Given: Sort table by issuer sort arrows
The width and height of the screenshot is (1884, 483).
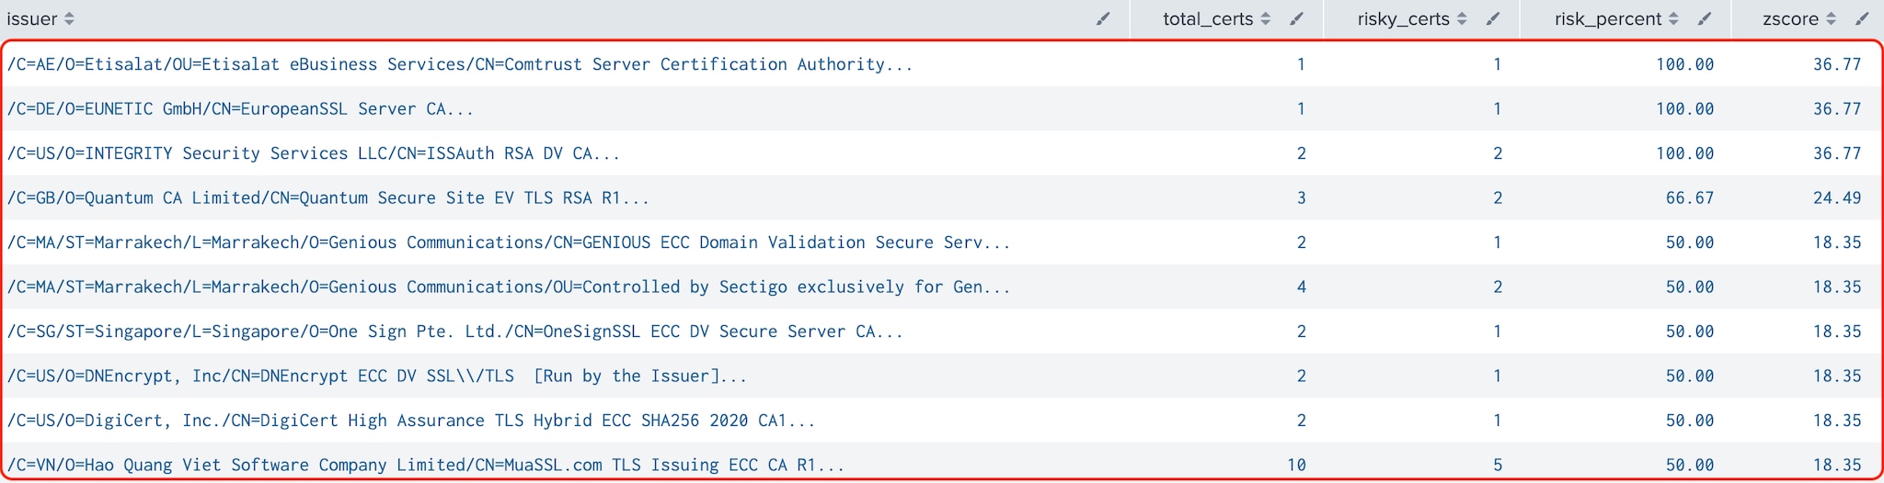Looking at the screenshot, I should coord(69,18).
